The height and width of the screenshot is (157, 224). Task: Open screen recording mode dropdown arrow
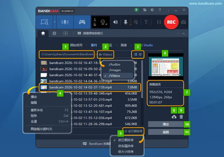(55, 22)
